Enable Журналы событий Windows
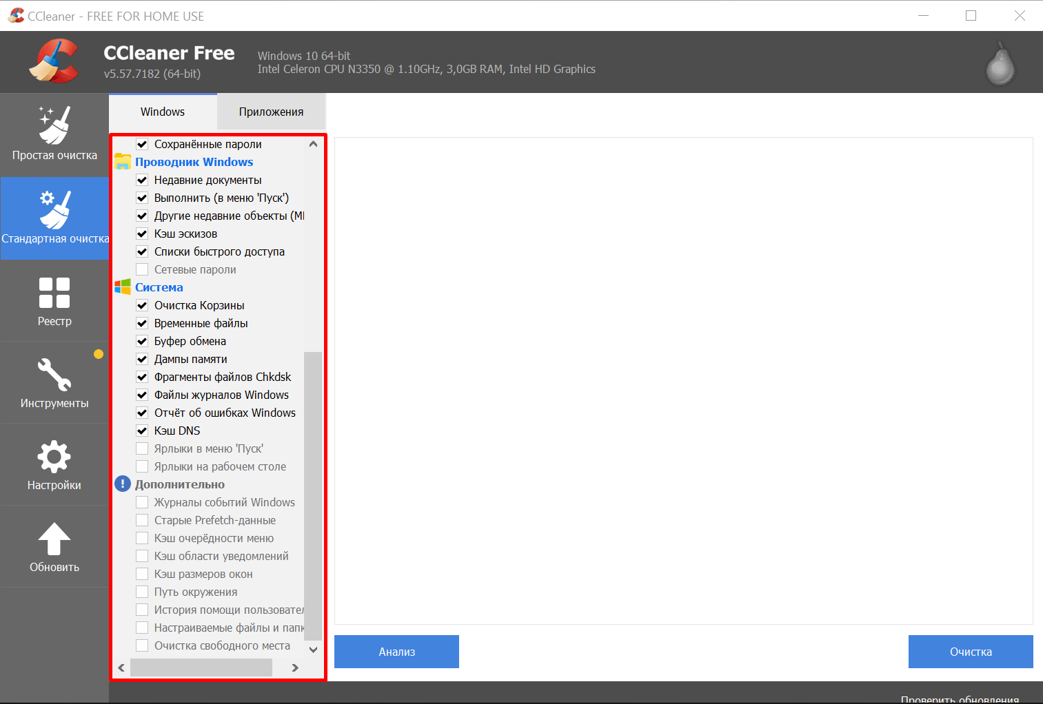The height and width of the screenshot is (704, 1043). [x=142, y=502]
